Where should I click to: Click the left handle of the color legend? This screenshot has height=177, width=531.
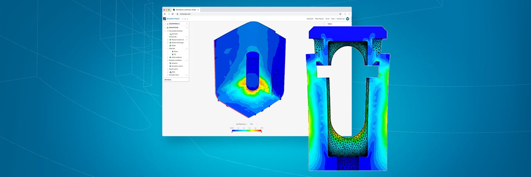pos(232,131)
